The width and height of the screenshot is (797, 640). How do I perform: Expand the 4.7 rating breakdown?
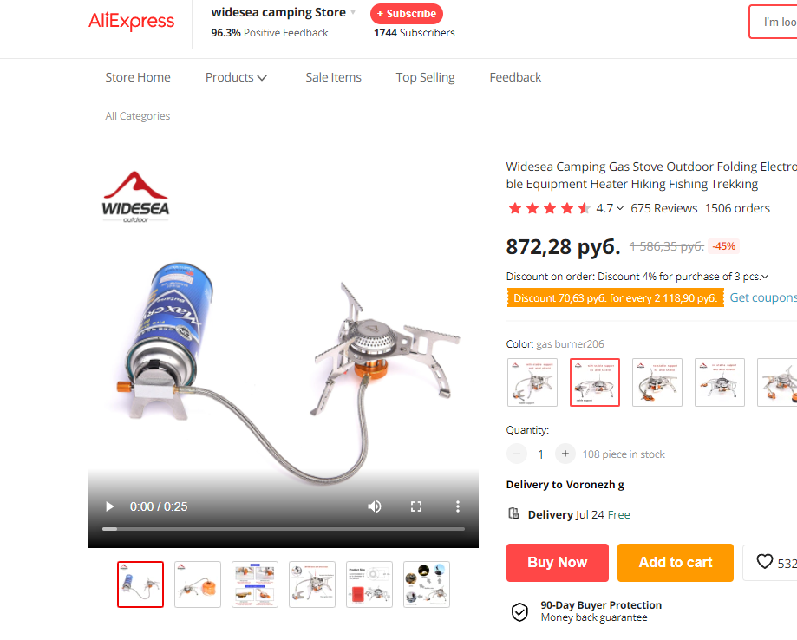(x=610, y=208)
